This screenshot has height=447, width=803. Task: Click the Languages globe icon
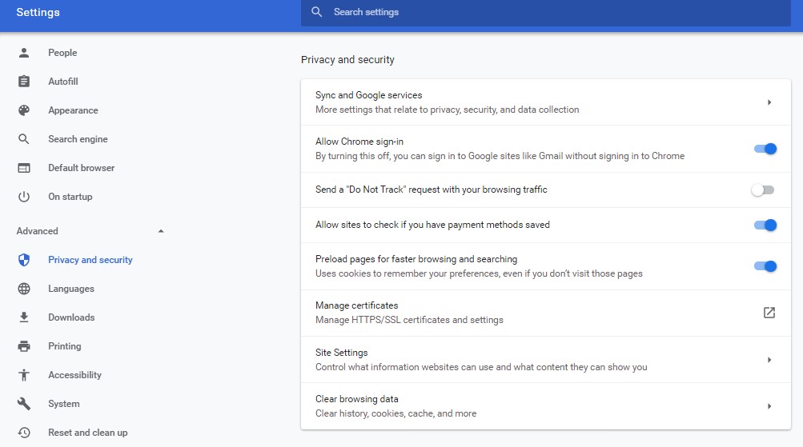pyautogui.click(x=23, y=289)
